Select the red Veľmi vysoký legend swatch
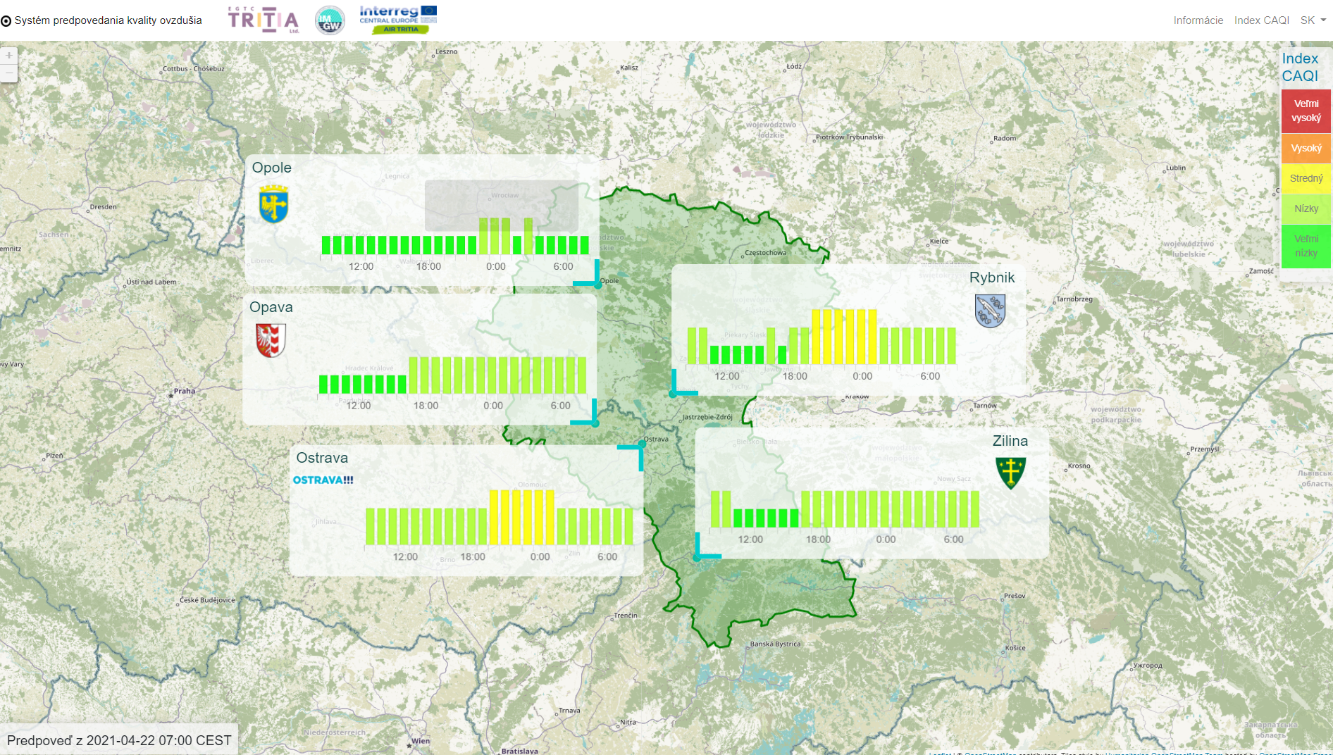1333x755 pixels. click(1306, 111)
